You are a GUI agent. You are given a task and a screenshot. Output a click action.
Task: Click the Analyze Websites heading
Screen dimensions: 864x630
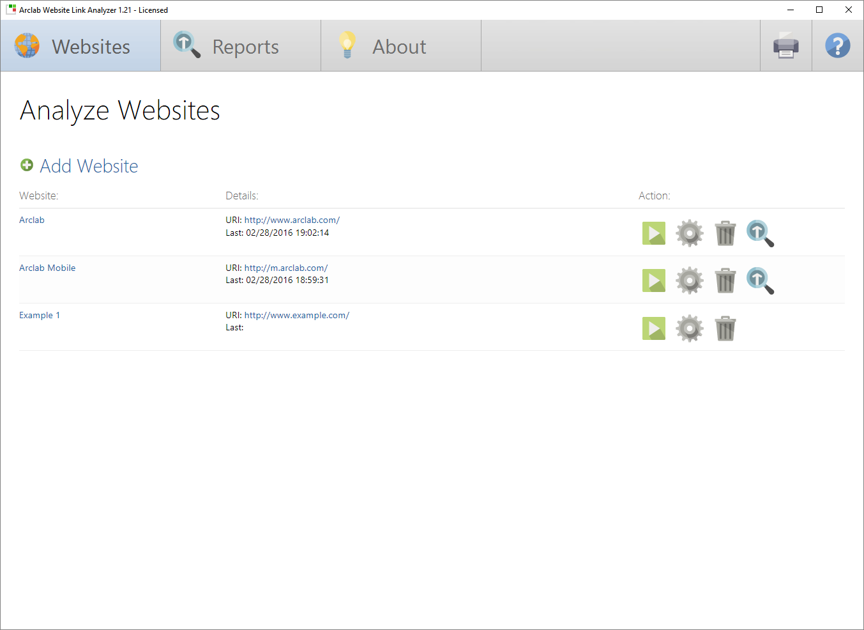click(x=120, y=111)
